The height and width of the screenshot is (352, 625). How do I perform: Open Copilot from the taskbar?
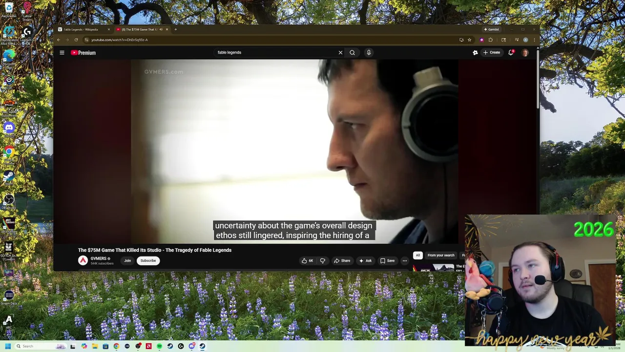(84, 346)
